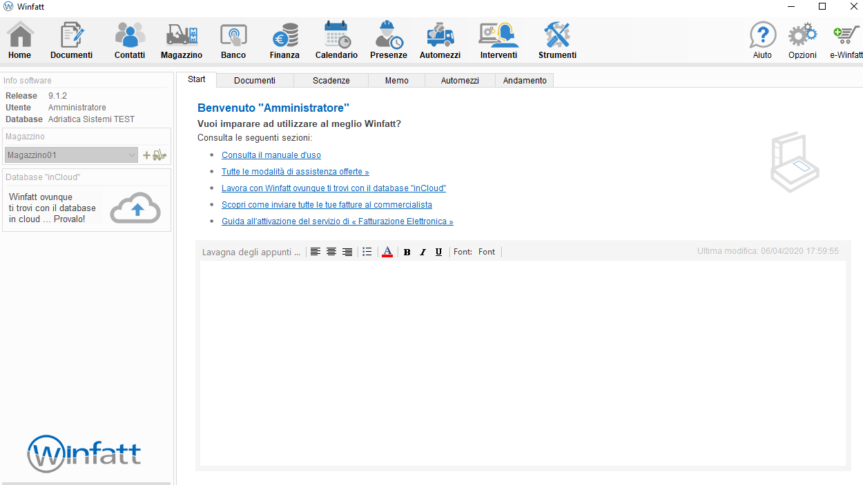
Task: Open the Fatturazione Elettronica guide link
Action: pyautogui.click(x=338, y=221)
